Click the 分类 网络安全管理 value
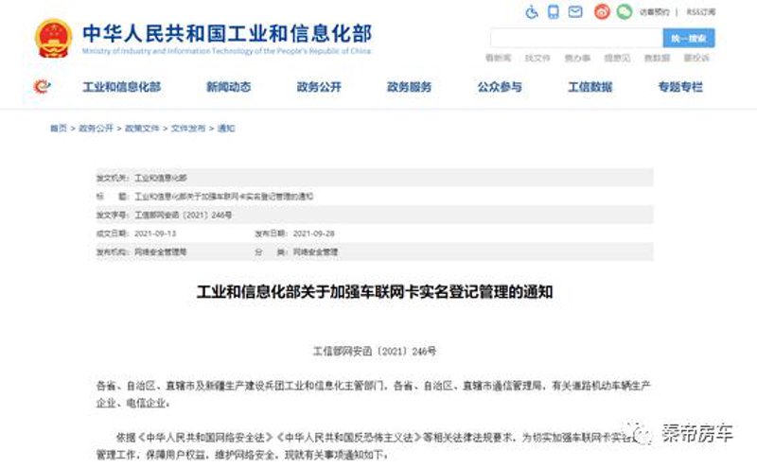Viewport: 757px width, 467px height. click(315, 251)
